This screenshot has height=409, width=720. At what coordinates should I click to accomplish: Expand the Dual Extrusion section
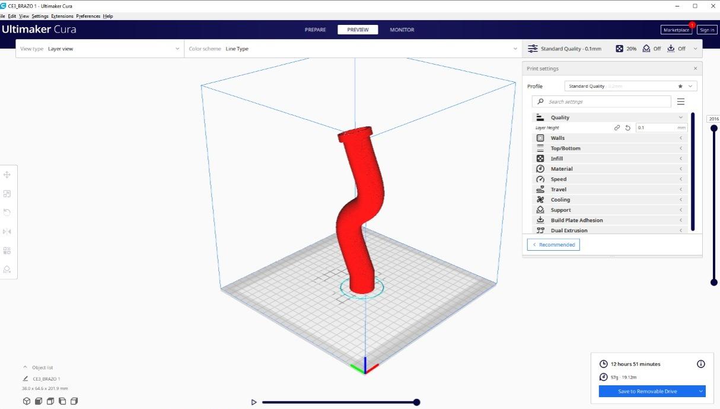tap(611, 230)
